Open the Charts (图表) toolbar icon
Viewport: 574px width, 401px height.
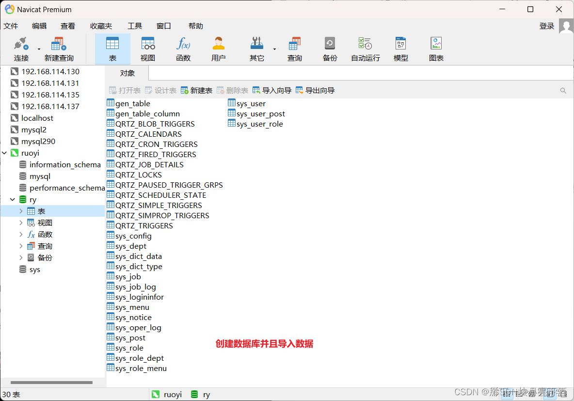pyautogui.click(x=436, y=49)
